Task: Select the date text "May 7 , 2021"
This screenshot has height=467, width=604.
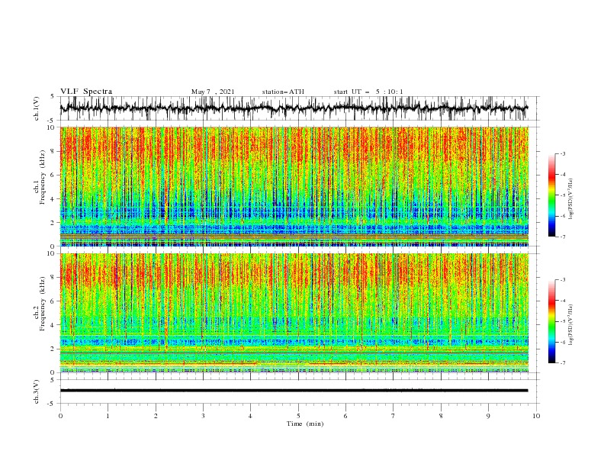Action: 213,92
